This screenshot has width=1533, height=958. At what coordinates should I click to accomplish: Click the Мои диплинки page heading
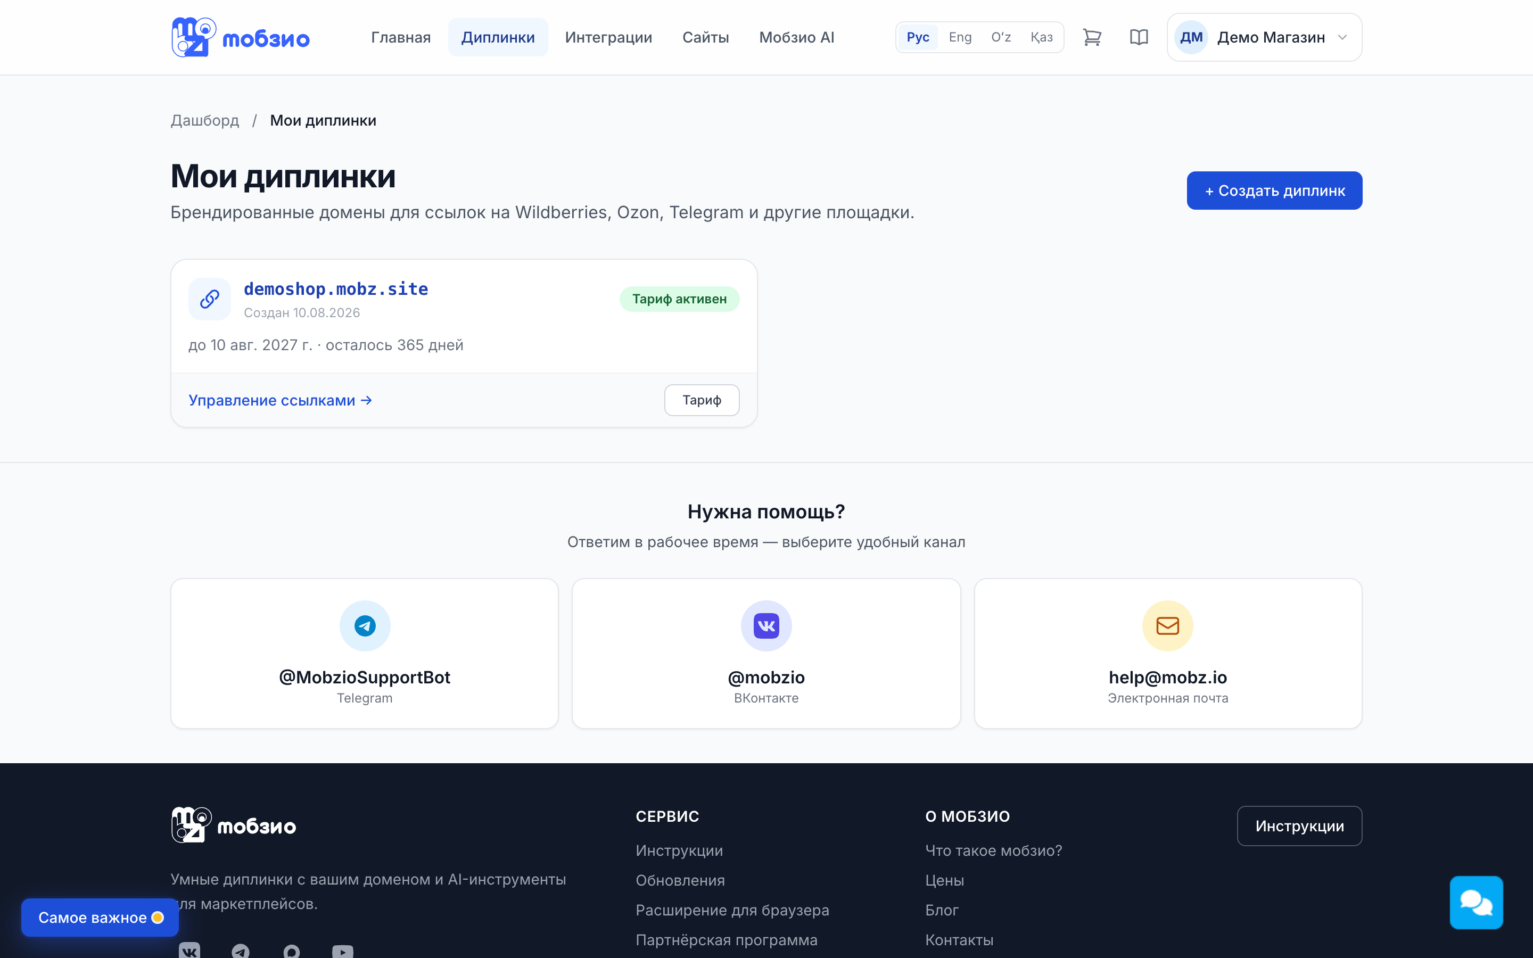click(x=283, y=176)
